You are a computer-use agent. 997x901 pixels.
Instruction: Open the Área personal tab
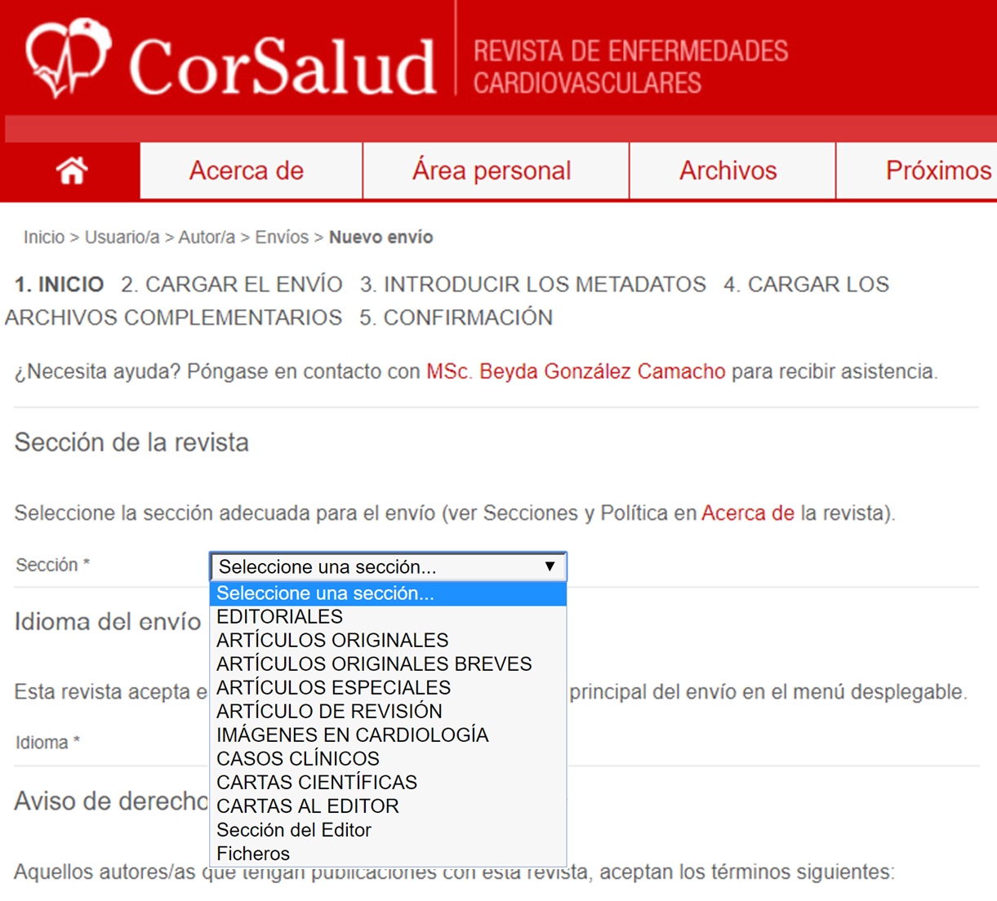[492, 171]
